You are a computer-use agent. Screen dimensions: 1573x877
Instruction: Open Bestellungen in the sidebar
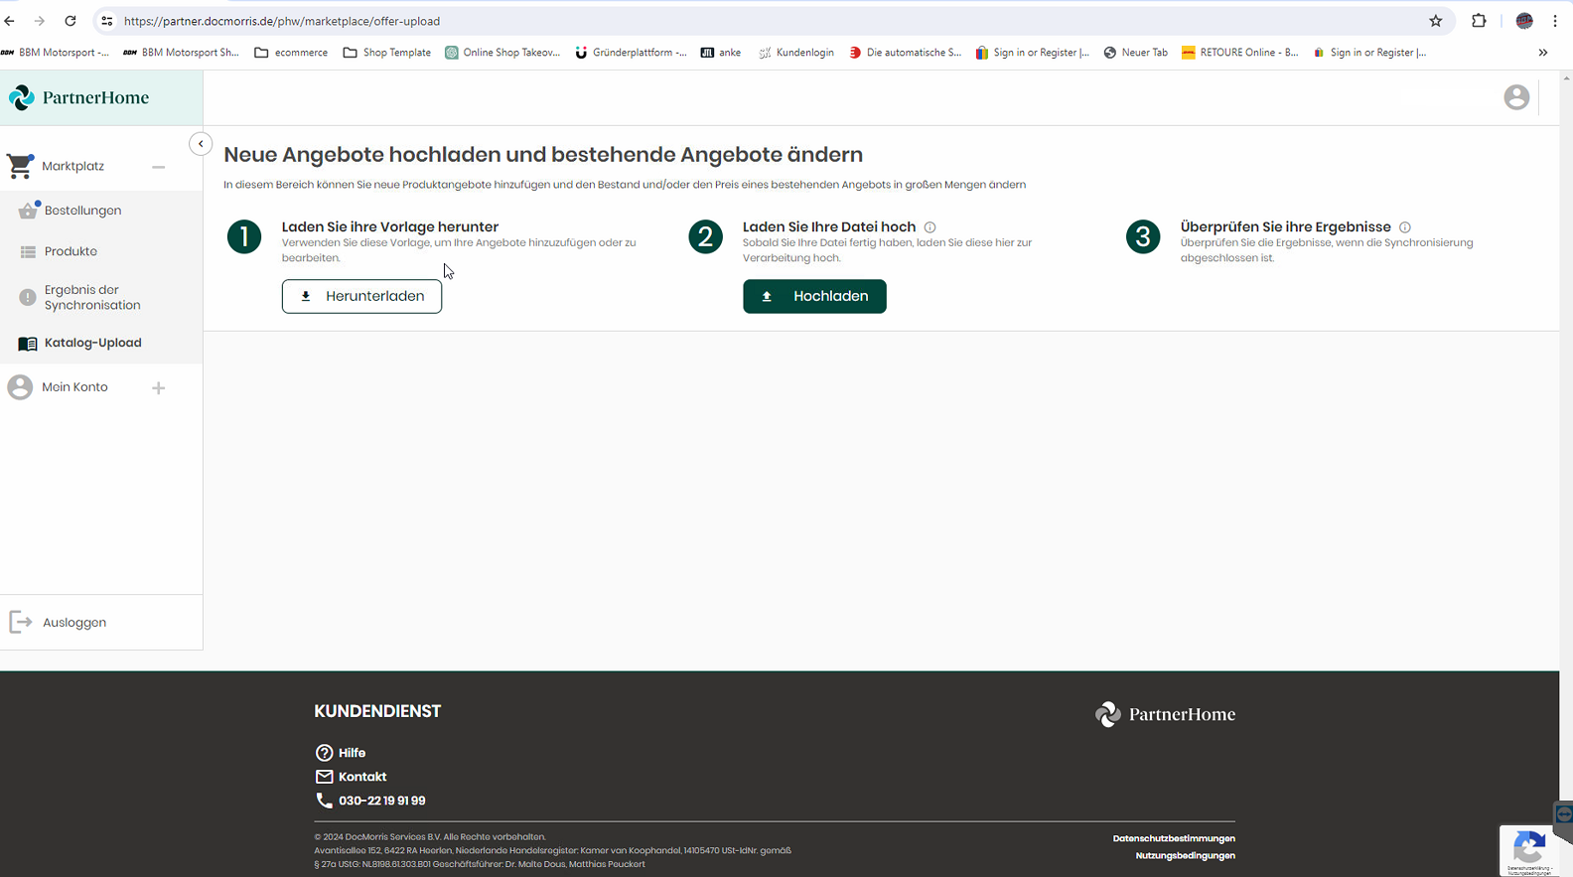tap(82, 211)
